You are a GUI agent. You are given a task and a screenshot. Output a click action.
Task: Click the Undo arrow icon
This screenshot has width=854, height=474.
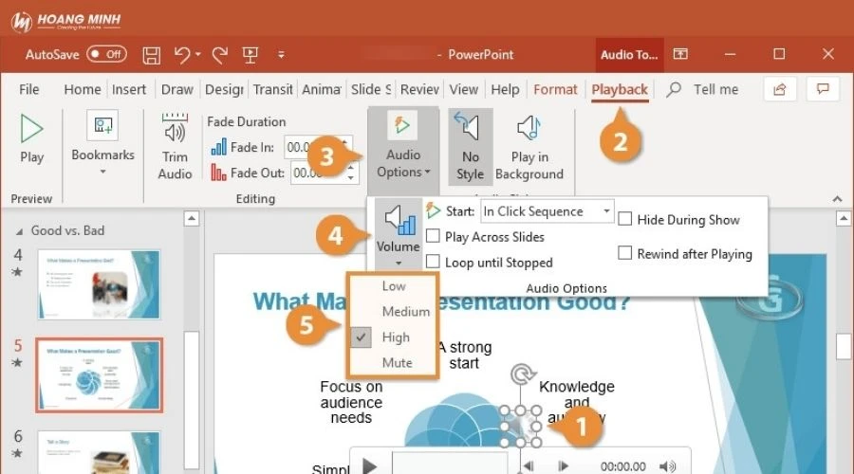click(x=180, y=54)
